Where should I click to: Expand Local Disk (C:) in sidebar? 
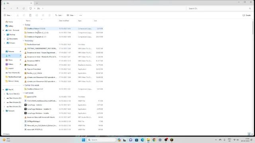(x=4, y=94)
